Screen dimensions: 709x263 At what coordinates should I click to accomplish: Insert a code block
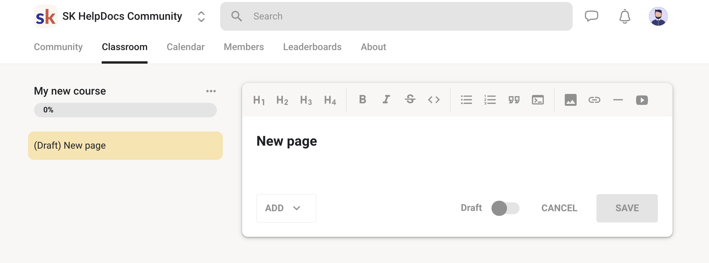pos(538,100)
